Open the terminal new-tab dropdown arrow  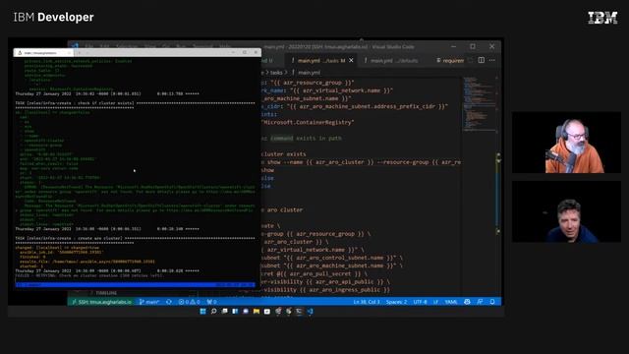click(87, 52)
